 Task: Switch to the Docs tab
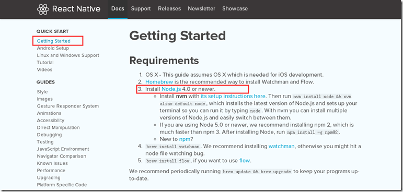tap(118, 9)
